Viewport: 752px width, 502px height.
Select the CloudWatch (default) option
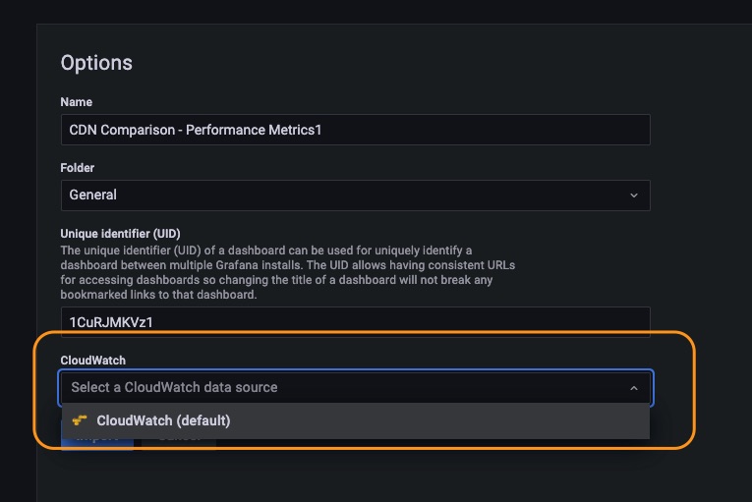[x=356, y=421]
